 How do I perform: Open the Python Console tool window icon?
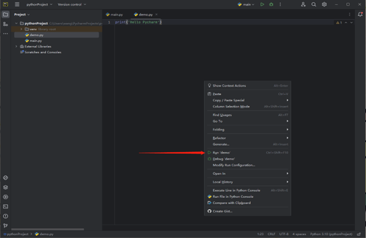(x=6, y=177)
